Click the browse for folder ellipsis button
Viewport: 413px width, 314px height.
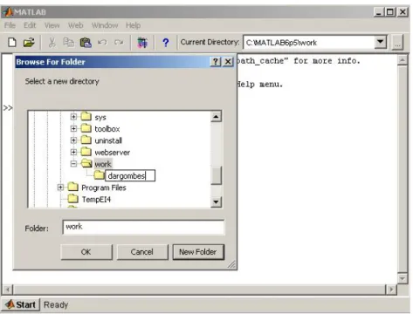[x=397, y=43]
